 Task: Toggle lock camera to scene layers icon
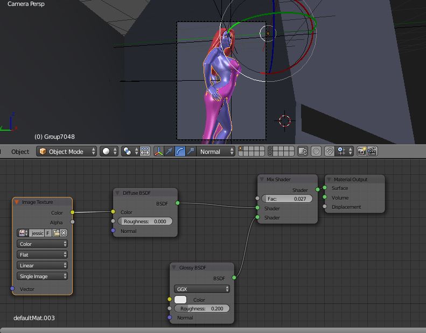tap(303, 152)
